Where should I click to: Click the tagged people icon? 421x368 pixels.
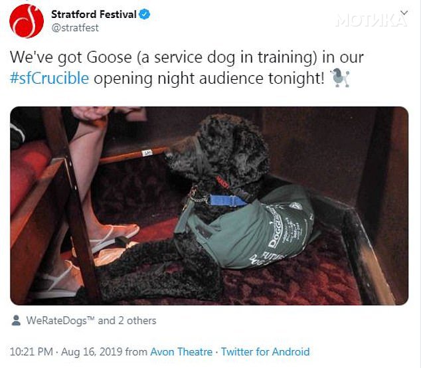16,320
